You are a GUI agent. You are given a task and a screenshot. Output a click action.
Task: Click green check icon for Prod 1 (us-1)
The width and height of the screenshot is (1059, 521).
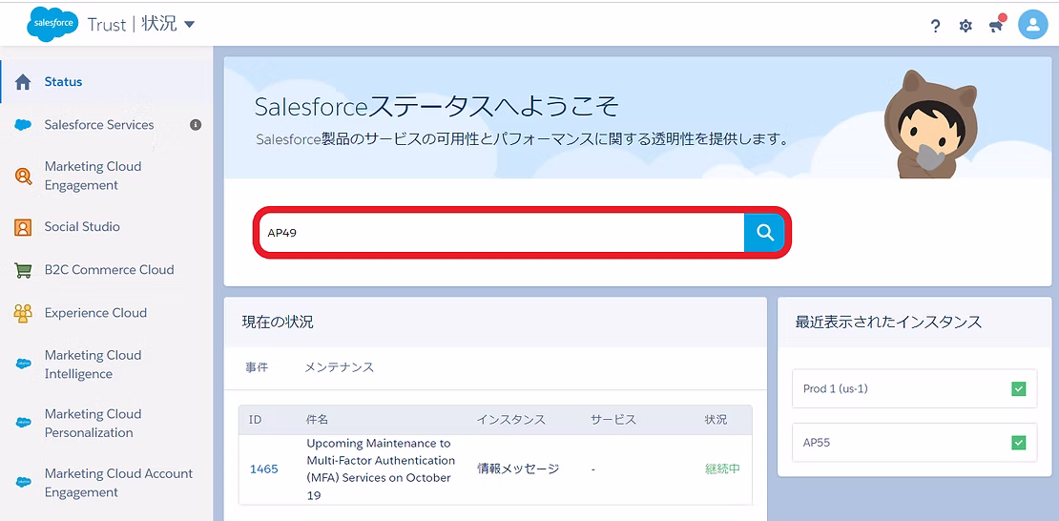(1019, 388)
